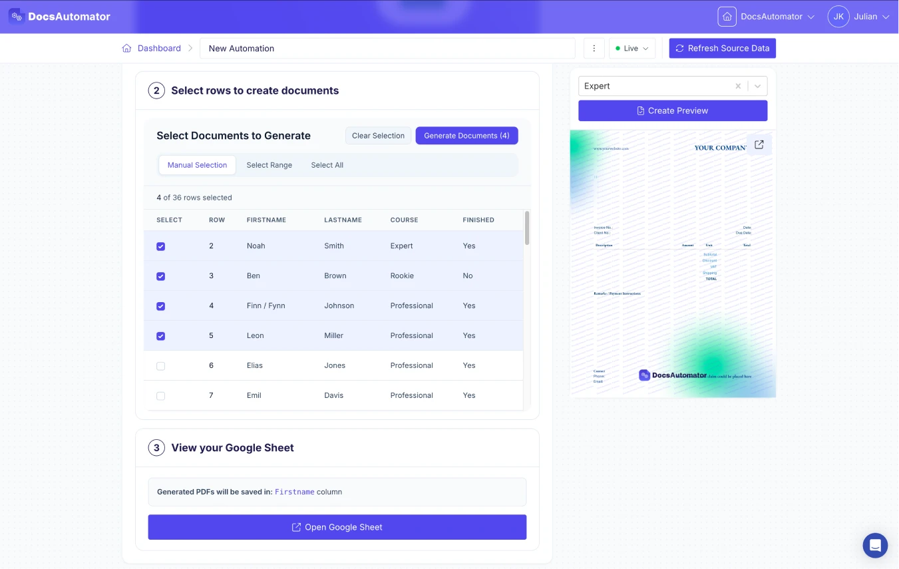This screenshot has height=569, width=899.
Task: Expand the Expert preview row dropdown arrow
Action: point(757,86)
